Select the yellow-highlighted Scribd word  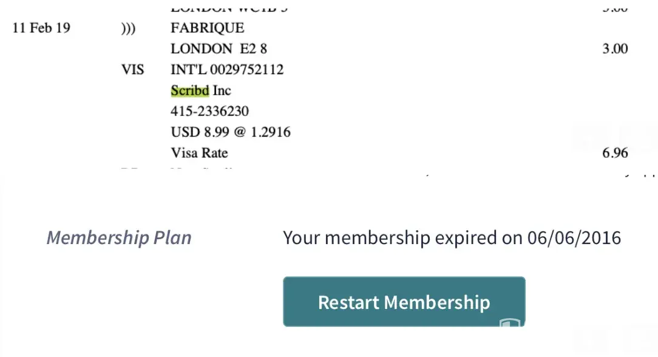[x=190, y=91]
